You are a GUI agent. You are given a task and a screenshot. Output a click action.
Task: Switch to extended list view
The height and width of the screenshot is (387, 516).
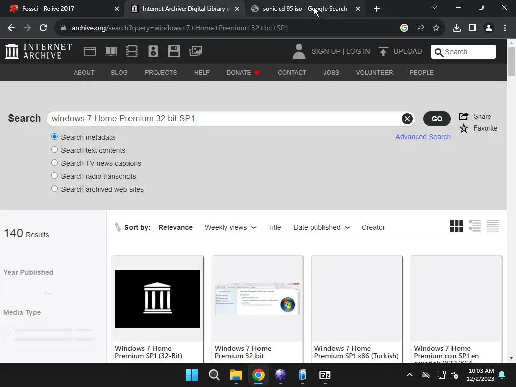[475, 226]
